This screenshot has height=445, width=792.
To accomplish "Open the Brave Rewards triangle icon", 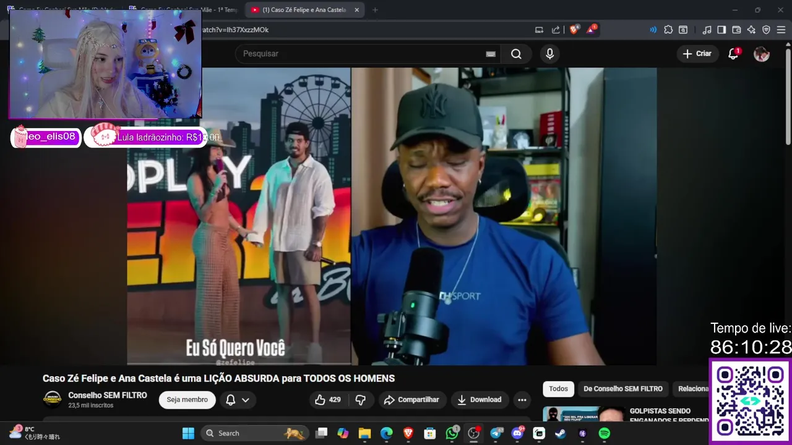I will point(591,30).
